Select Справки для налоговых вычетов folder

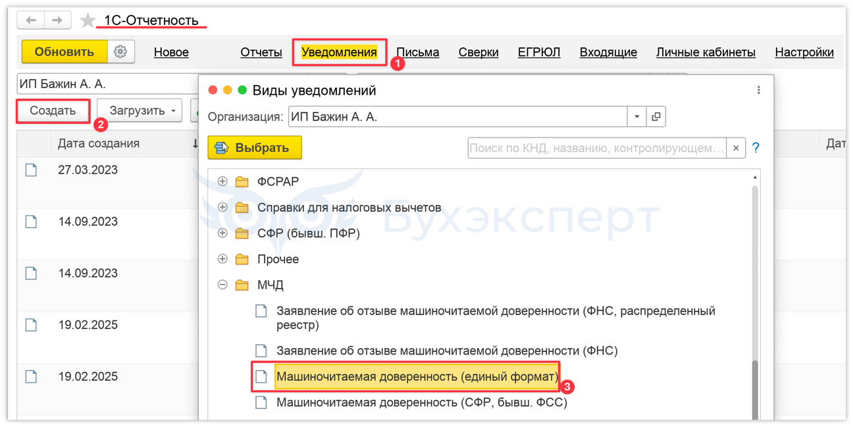(349, 208)
